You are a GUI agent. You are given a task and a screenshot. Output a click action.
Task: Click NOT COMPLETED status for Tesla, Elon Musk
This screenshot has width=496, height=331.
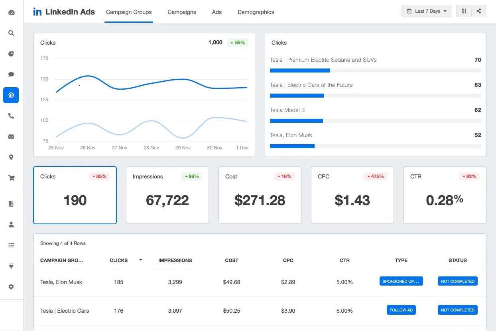(x=457, y=281)
